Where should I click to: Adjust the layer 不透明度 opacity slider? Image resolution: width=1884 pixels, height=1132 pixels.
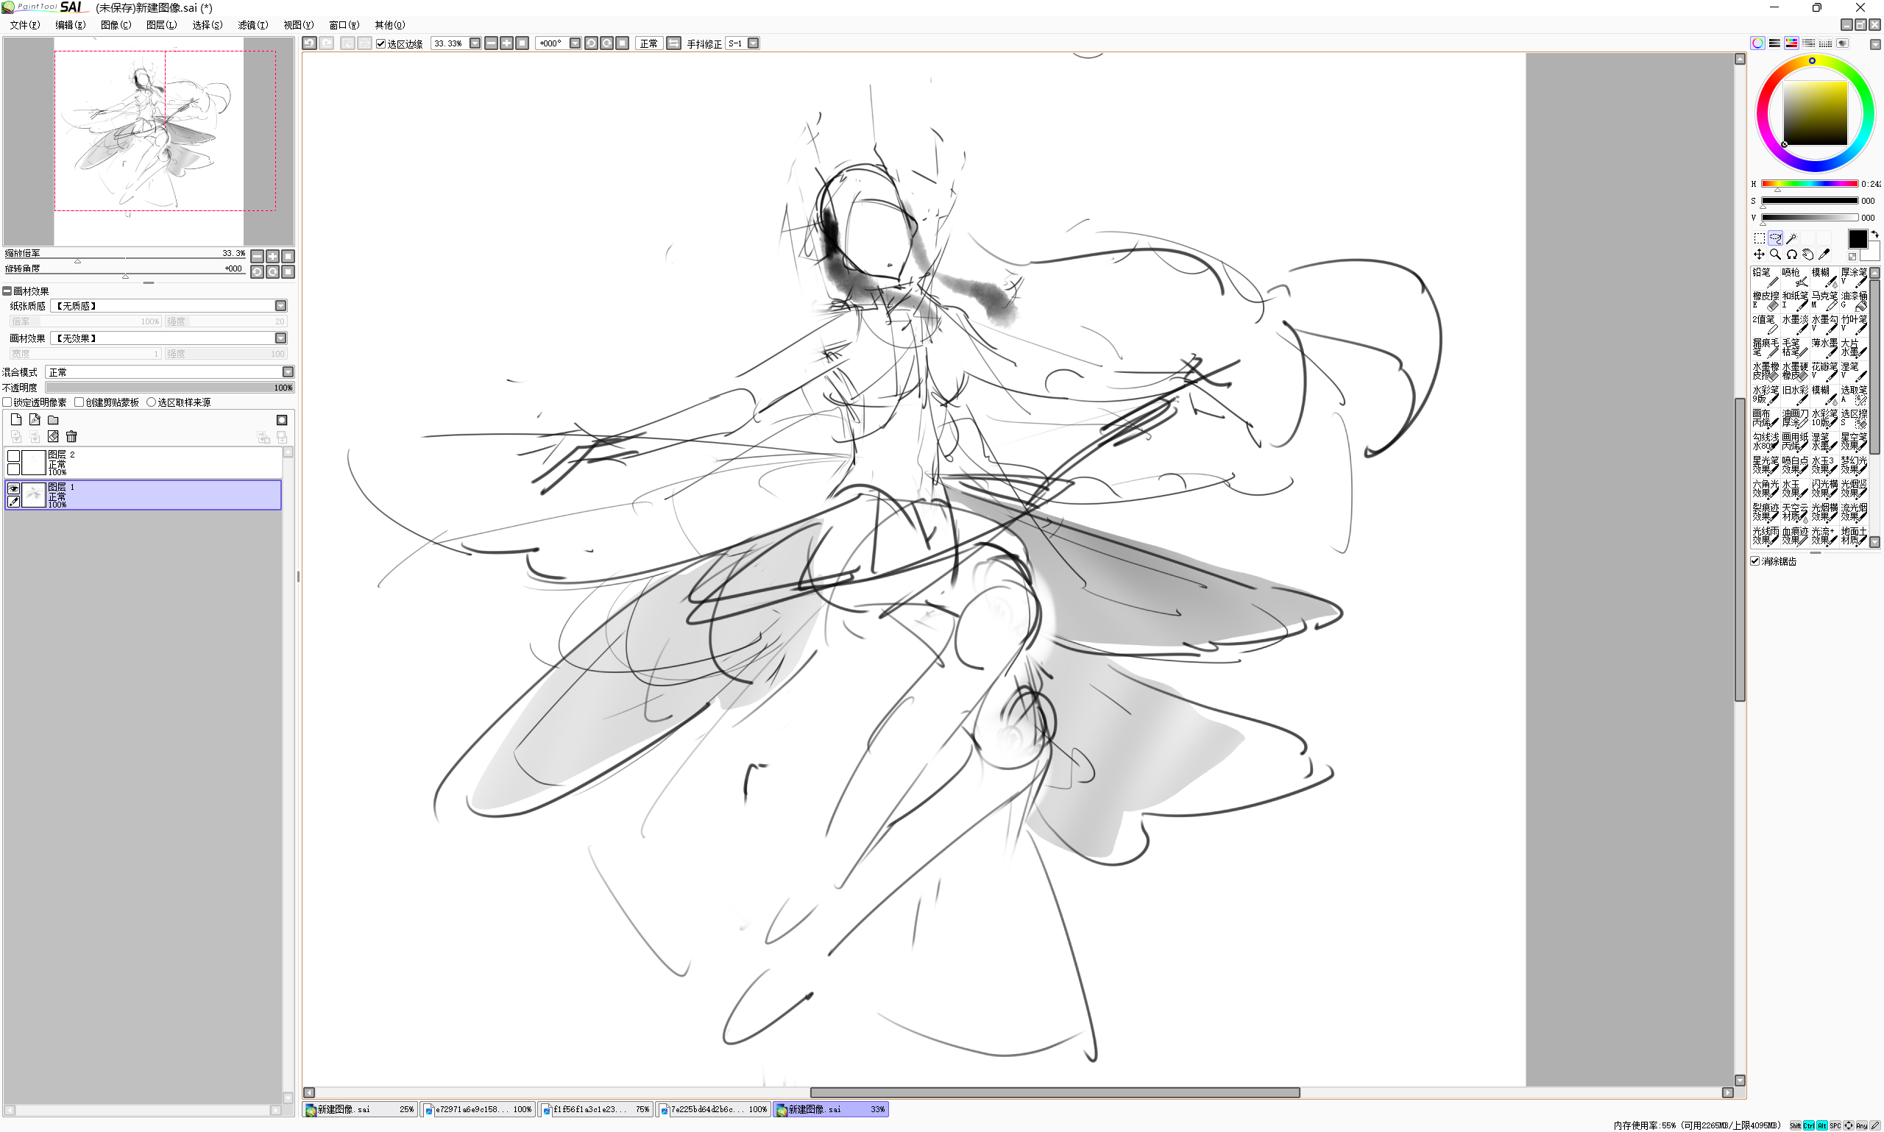point(169,388)
